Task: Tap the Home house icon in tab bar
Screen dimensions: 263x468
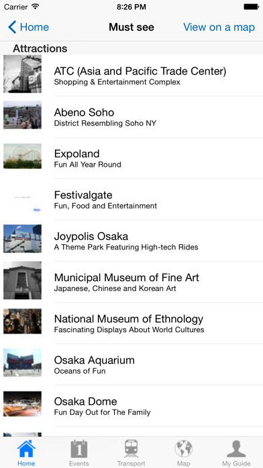Action: pyautogui.click(x=26, y=449)
